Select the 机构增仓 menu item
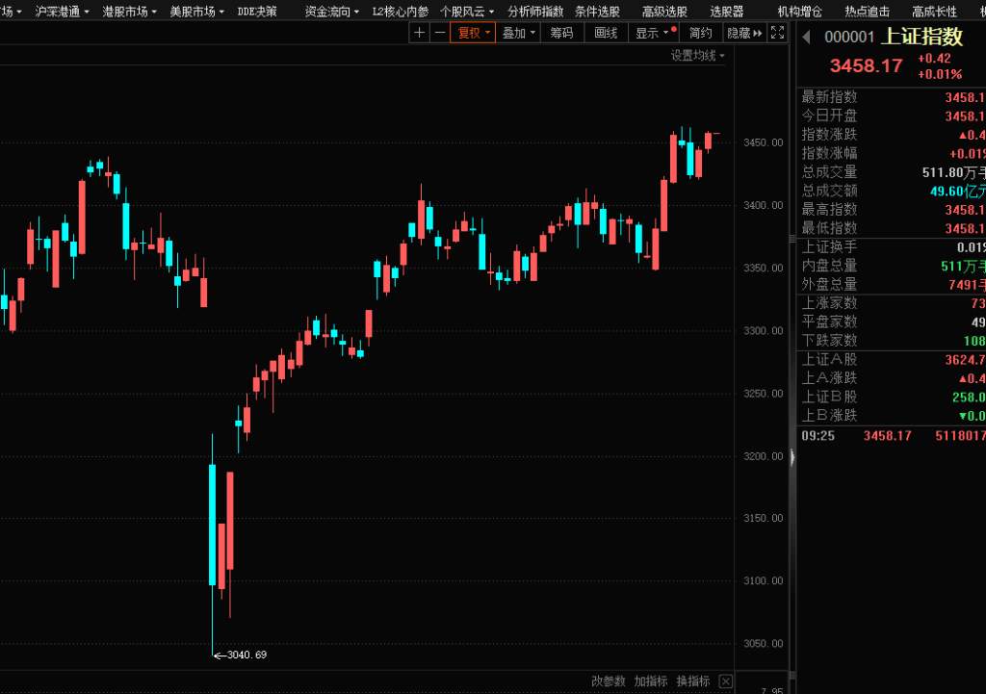986x694 pixels. (799, 12)
